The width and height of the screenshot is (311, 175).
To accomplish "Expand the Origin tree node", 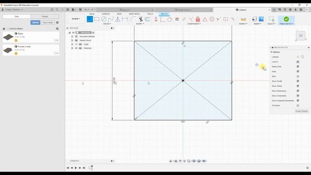I will pyautogui.click(x=72, y=44).
